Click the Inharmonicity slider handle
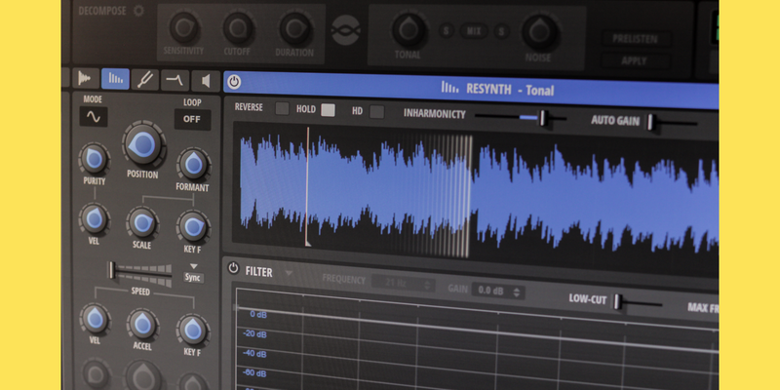This screenshot has height=390, width=780. (544, 118)
